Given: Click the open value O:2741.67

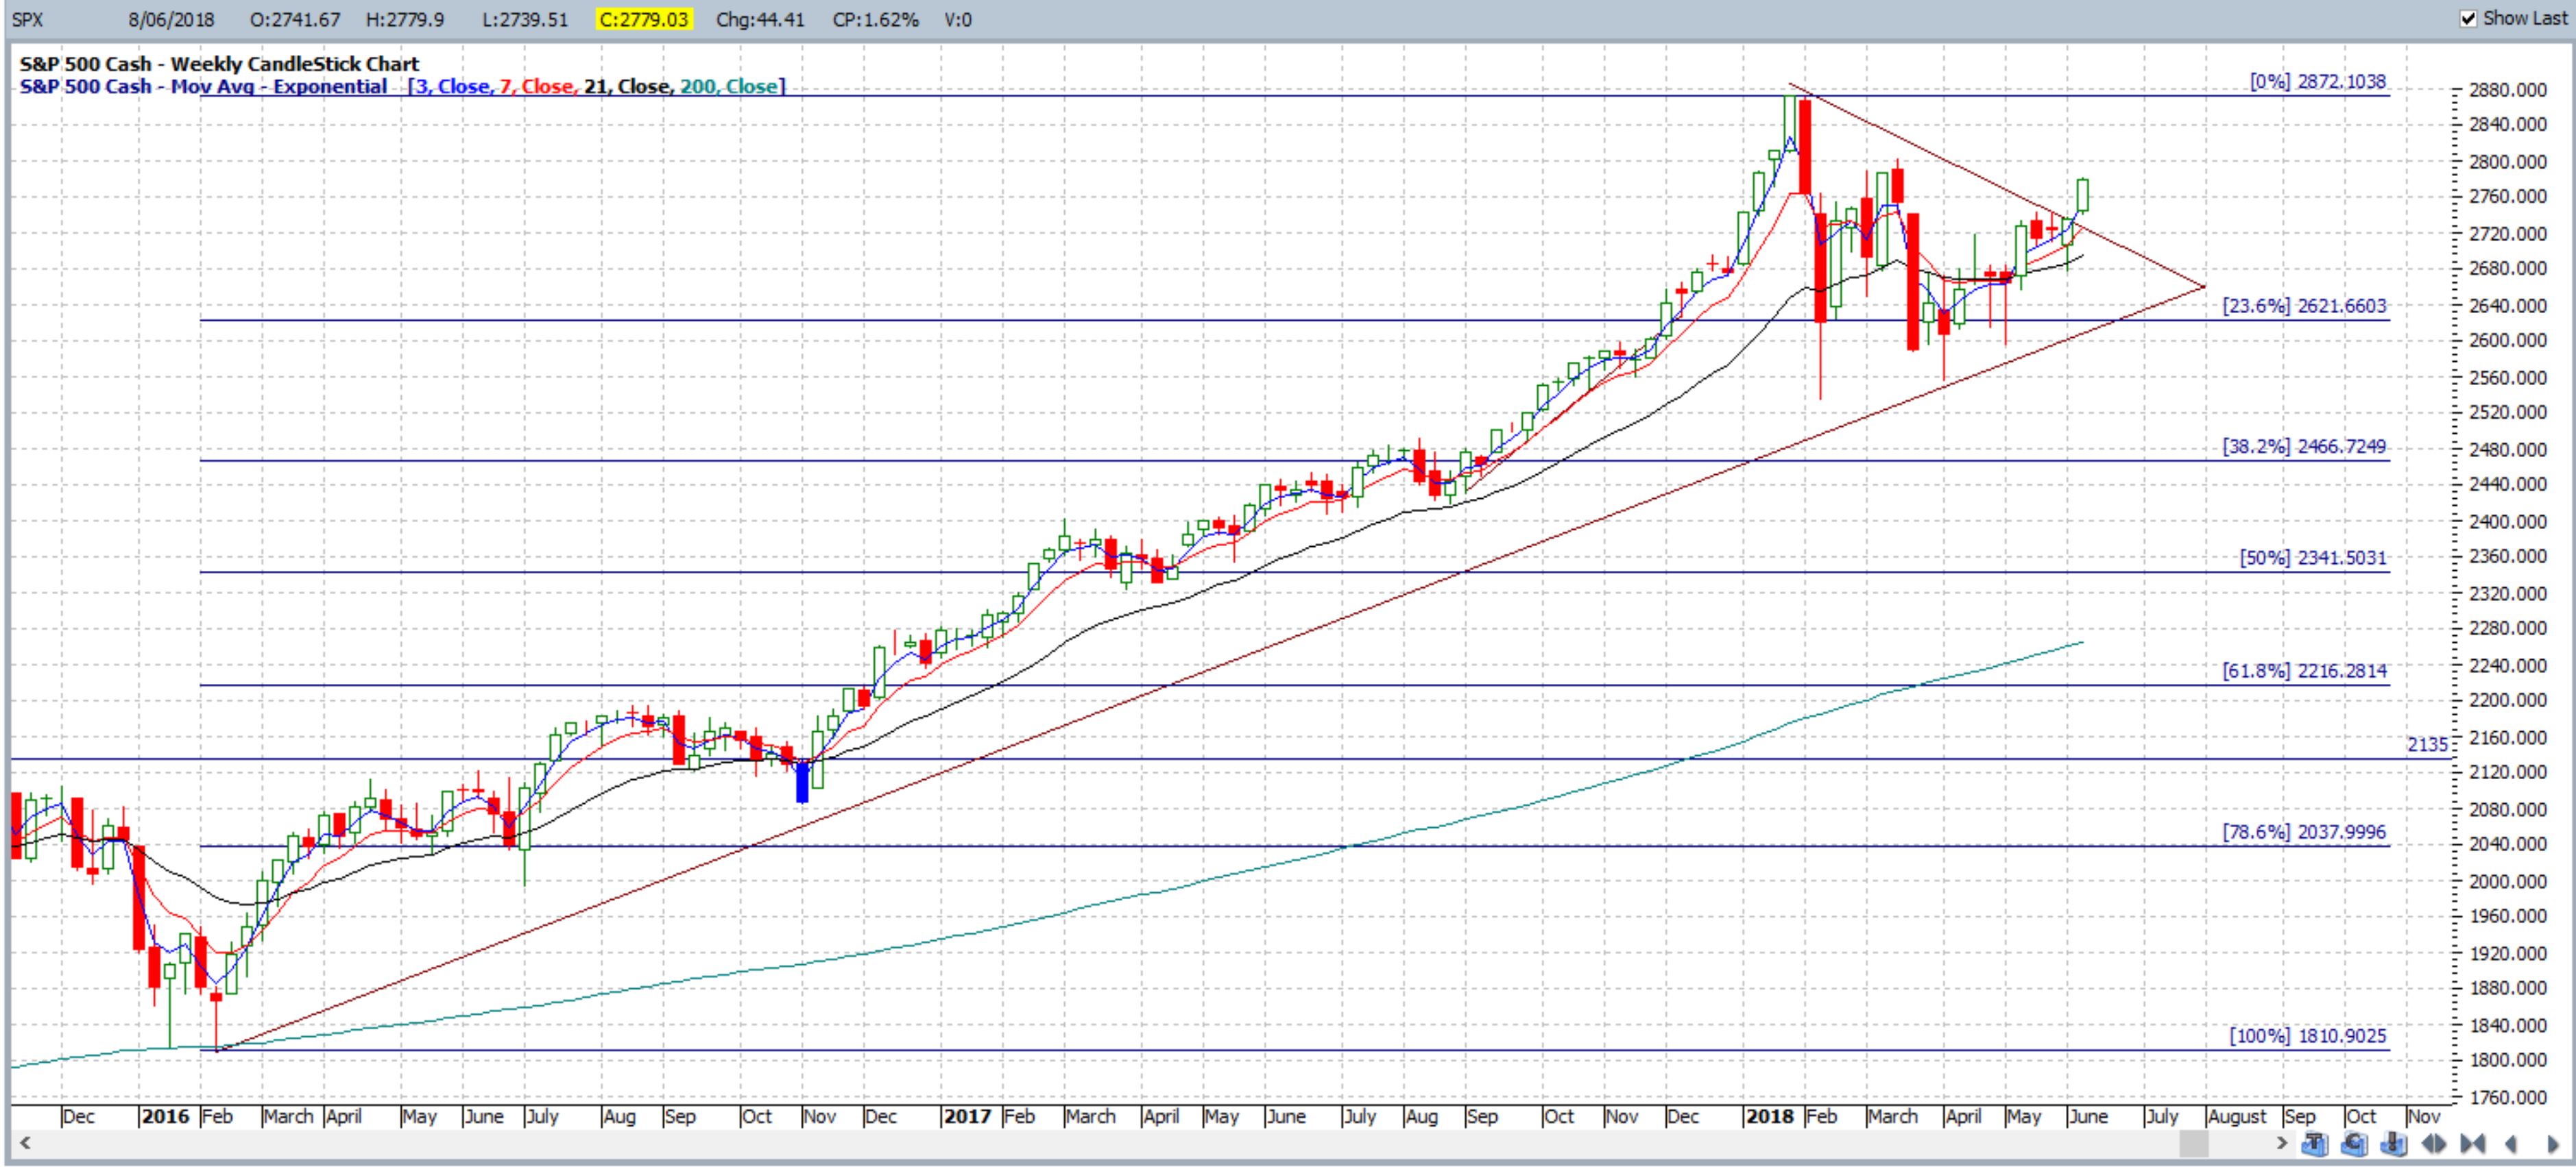Looking at the screenshot, I should [294, 19].
